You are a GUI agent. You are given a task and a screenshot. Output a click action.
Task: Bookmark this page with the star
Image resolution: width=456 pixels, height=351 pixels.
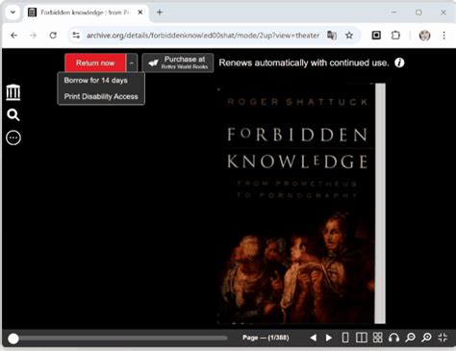(349, 36)
